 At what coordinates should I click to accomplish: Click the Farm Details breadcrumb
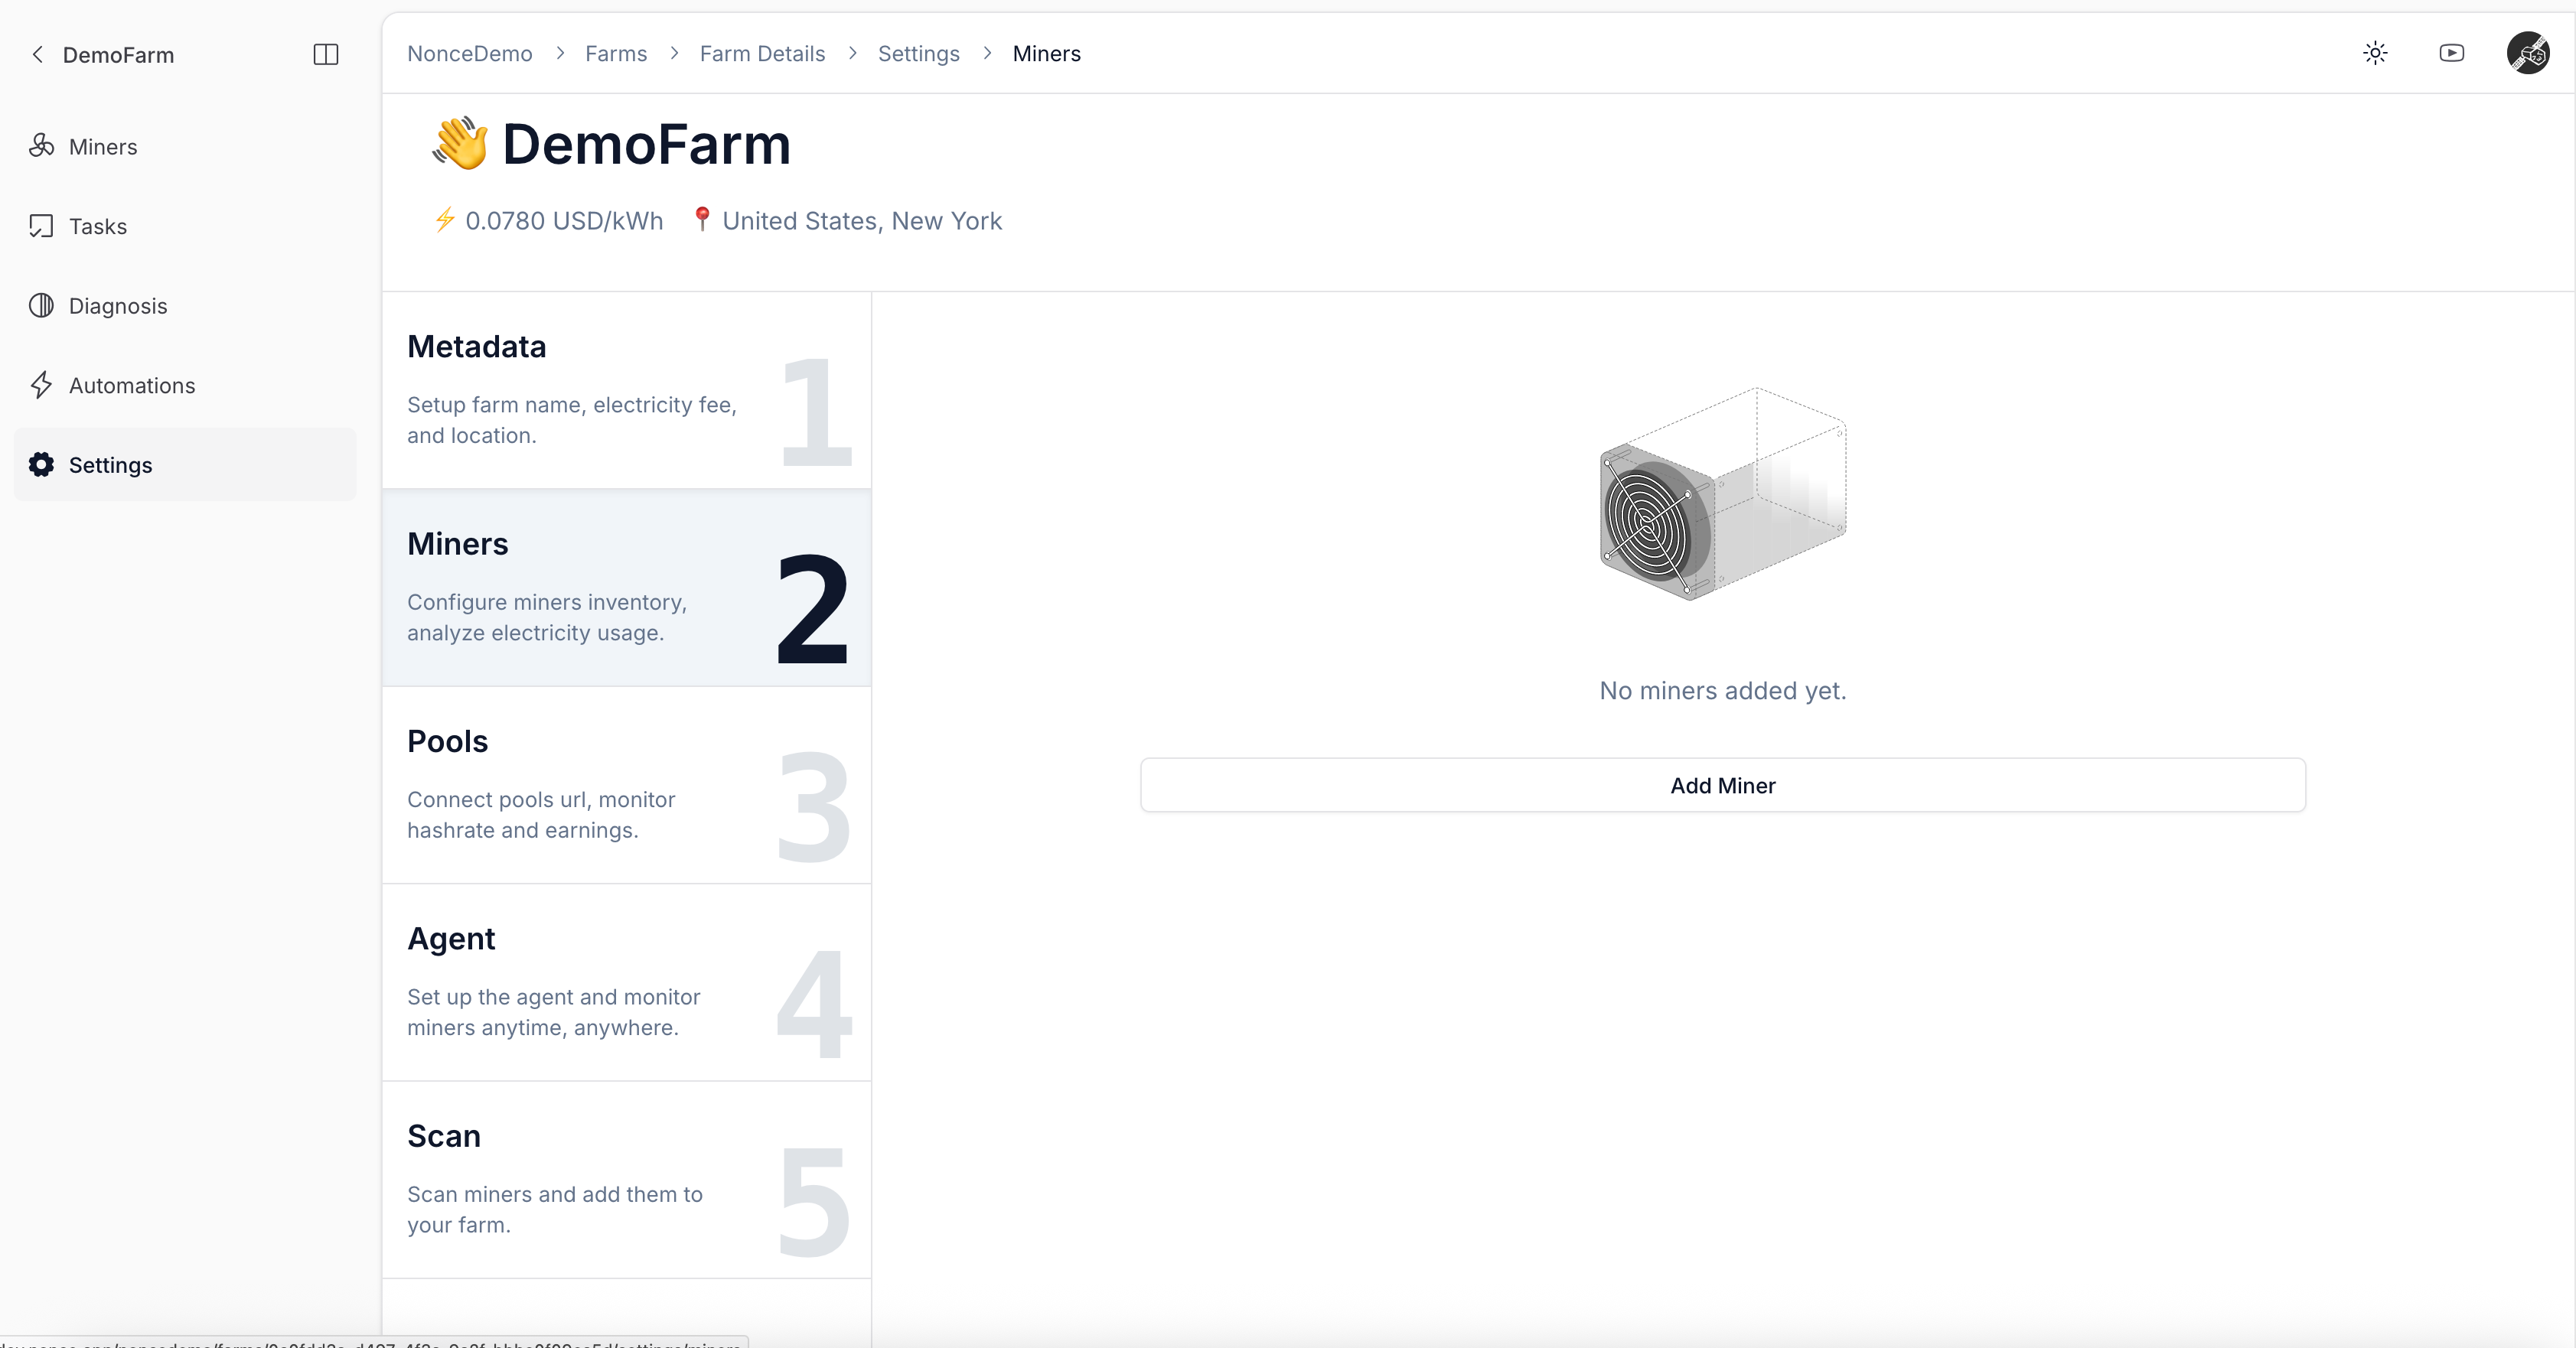pyautogui.click(x=762, y=54)
